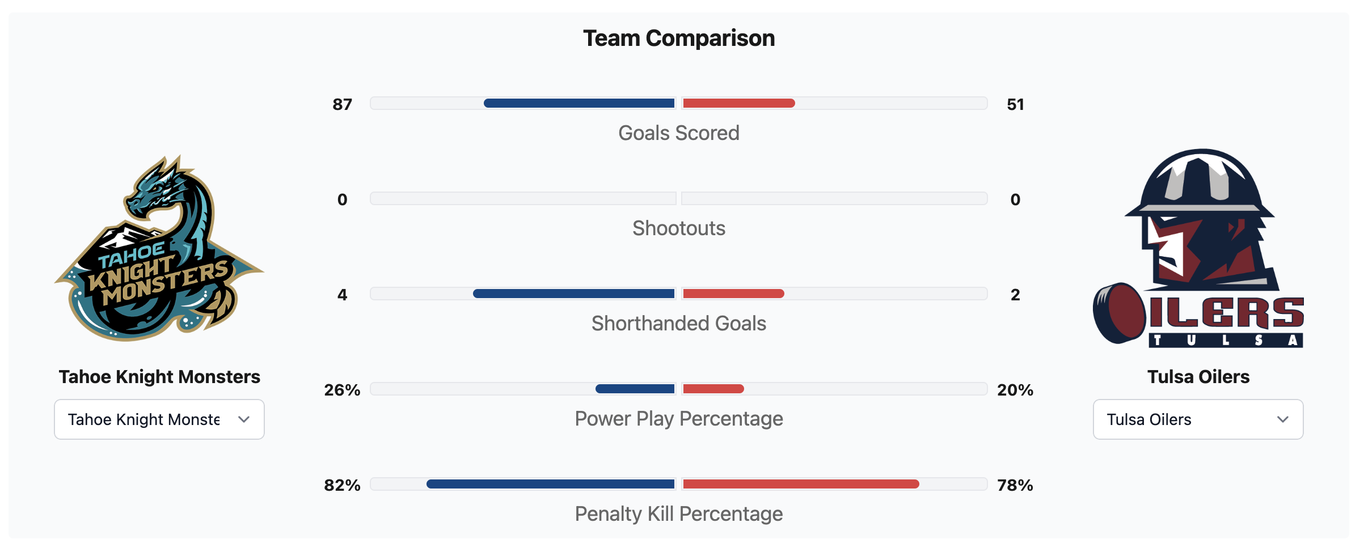The height and width of the screenshot is (548, 1364).
Task: Click the empty Shootouts bar track
Action: (x=522, y=198)
